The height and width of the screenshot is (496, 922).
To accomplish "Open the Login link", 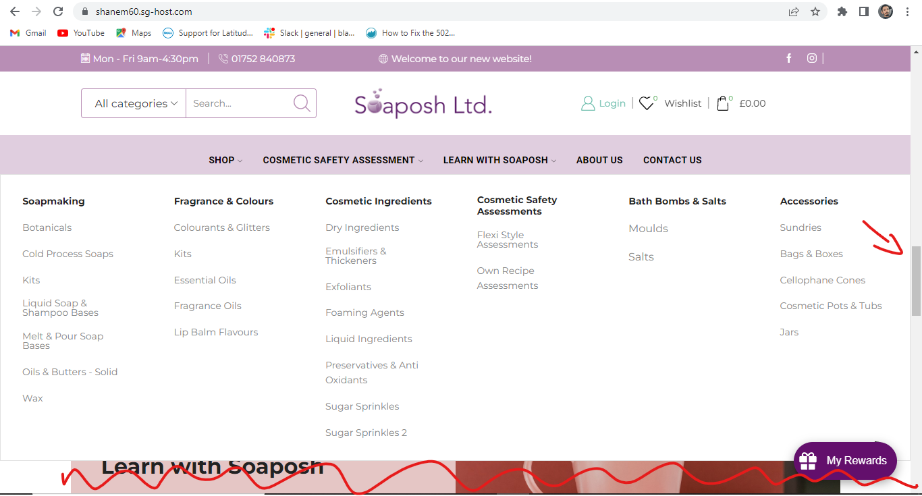I will [x=612, y=103].
